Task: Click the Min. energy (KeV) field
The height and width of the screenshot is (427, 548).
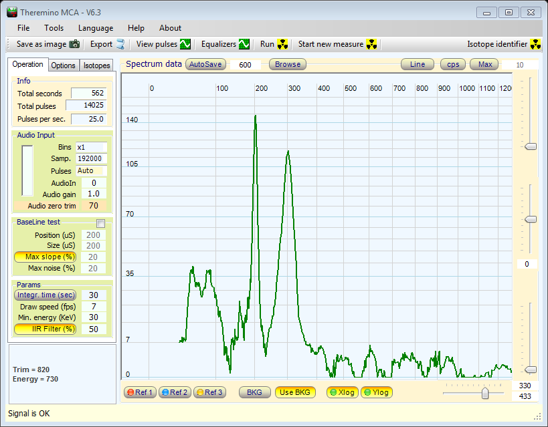Action: pos(94,317)
